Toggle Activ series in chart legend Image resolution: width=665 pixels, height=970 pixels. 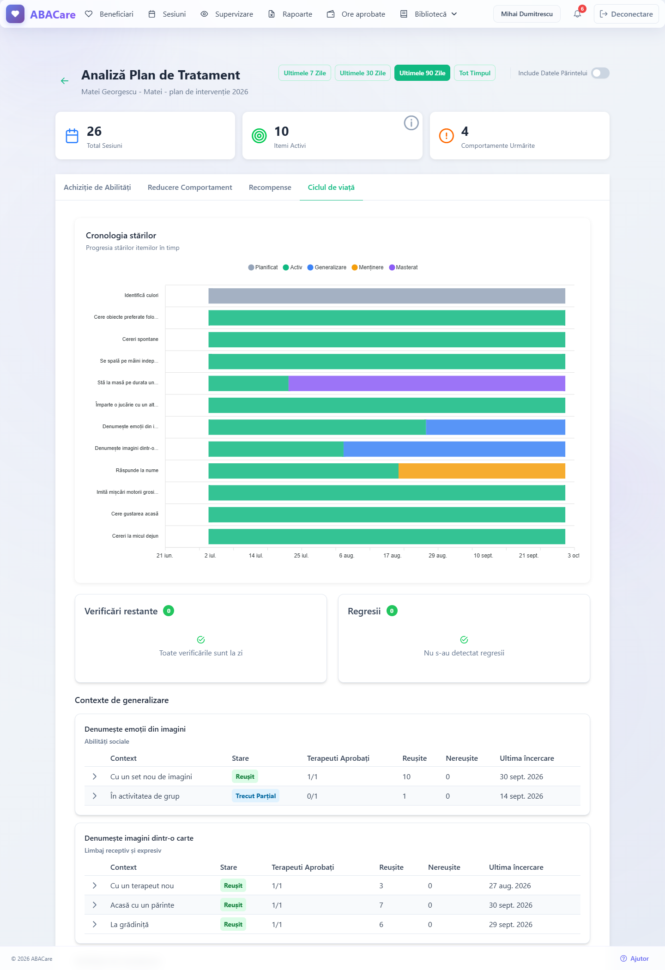pos(293,267)
